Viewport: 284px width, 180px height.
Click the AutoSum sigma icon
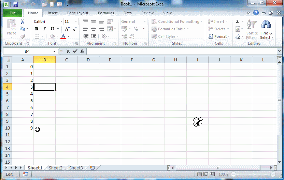point(238,21)
